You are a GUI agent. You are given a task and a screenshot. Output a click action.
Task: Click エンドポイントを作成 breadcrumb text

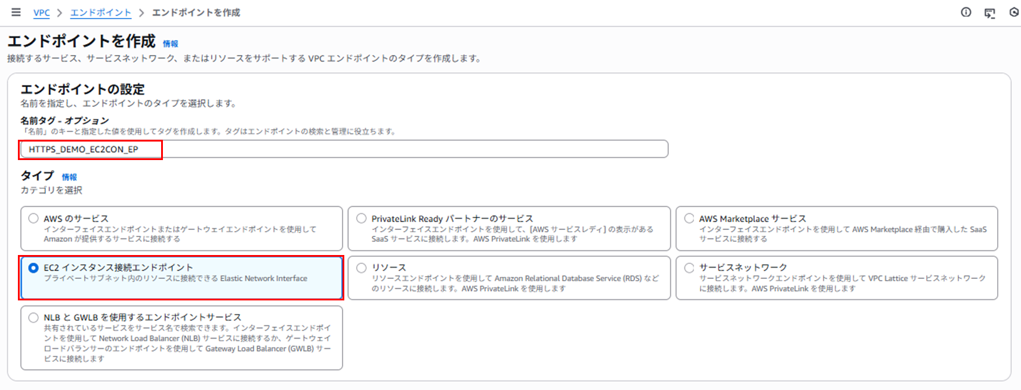(x=196, y=13)
